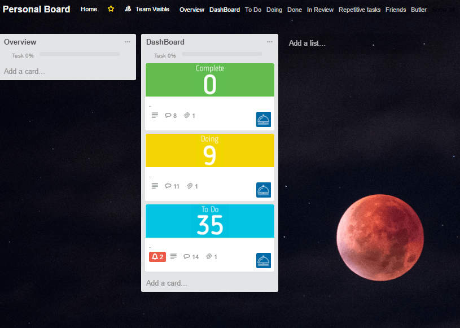This screenshot has height=328, width=460.
Task: Add a card to the DashBoard list
Action: pyautogui.click(x=167, y=283)
